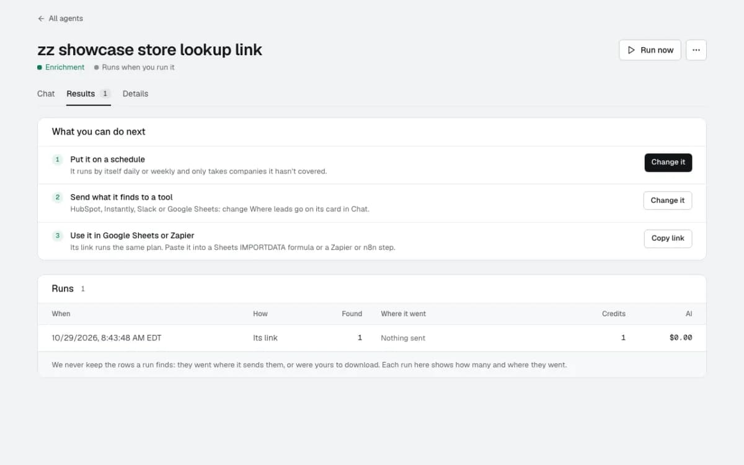744x465 pixels.
Task: Click the How column header
Action: pos(260,314)
